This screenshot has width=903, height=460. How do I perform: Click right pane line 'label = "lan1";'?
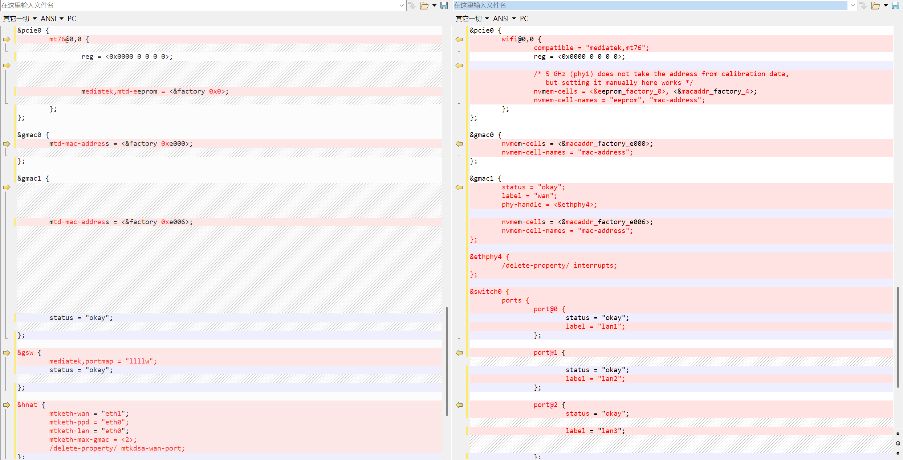pos(595,326)
